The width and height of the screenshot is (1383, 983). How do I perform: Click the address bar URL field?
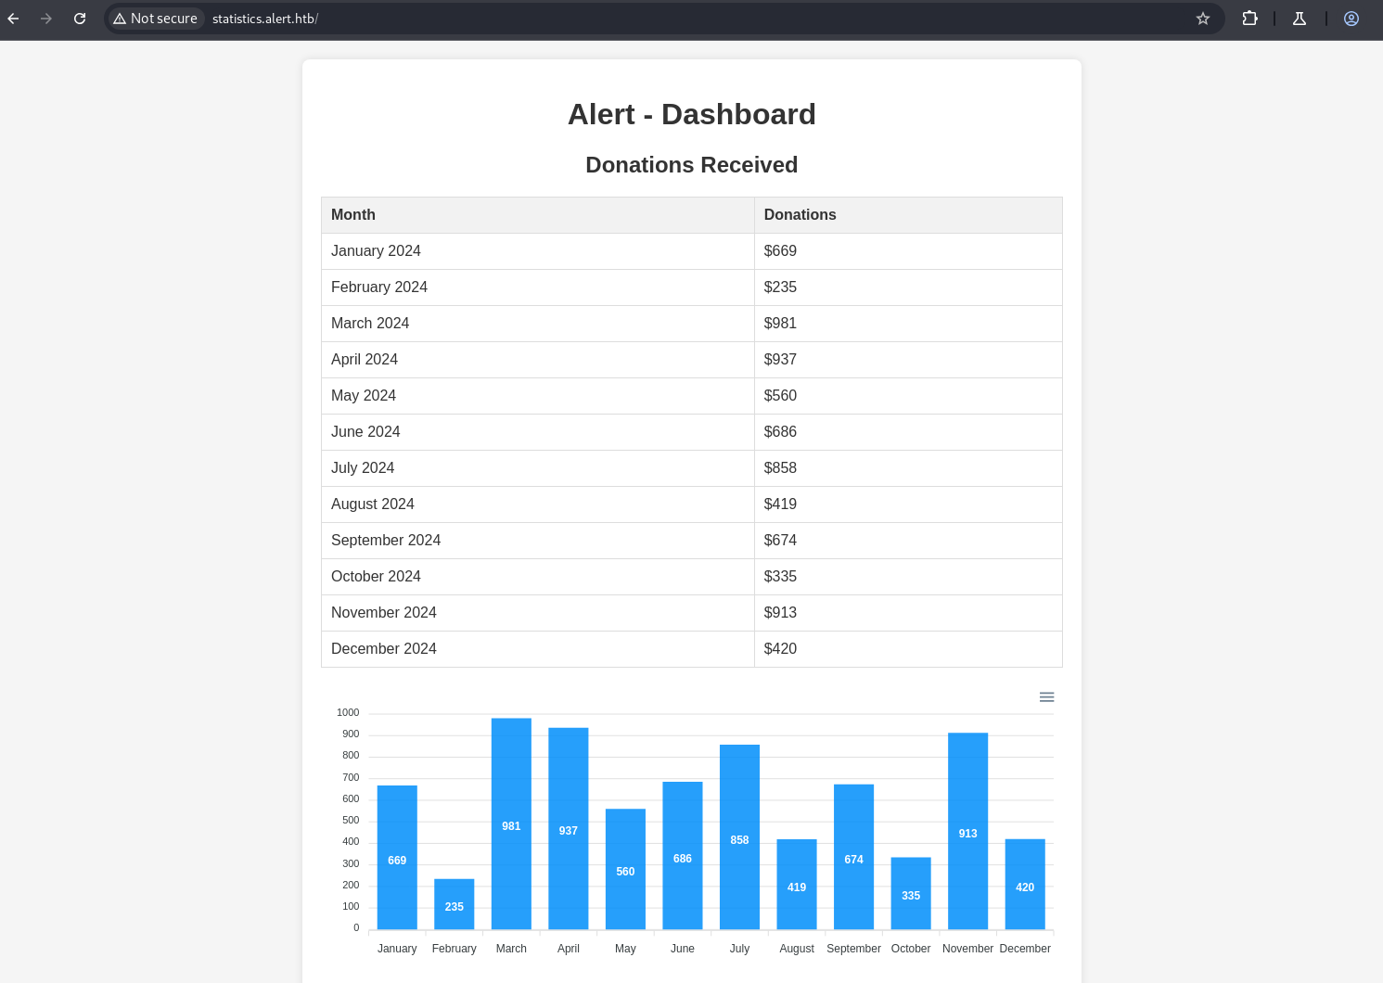[x=649, y=19]
